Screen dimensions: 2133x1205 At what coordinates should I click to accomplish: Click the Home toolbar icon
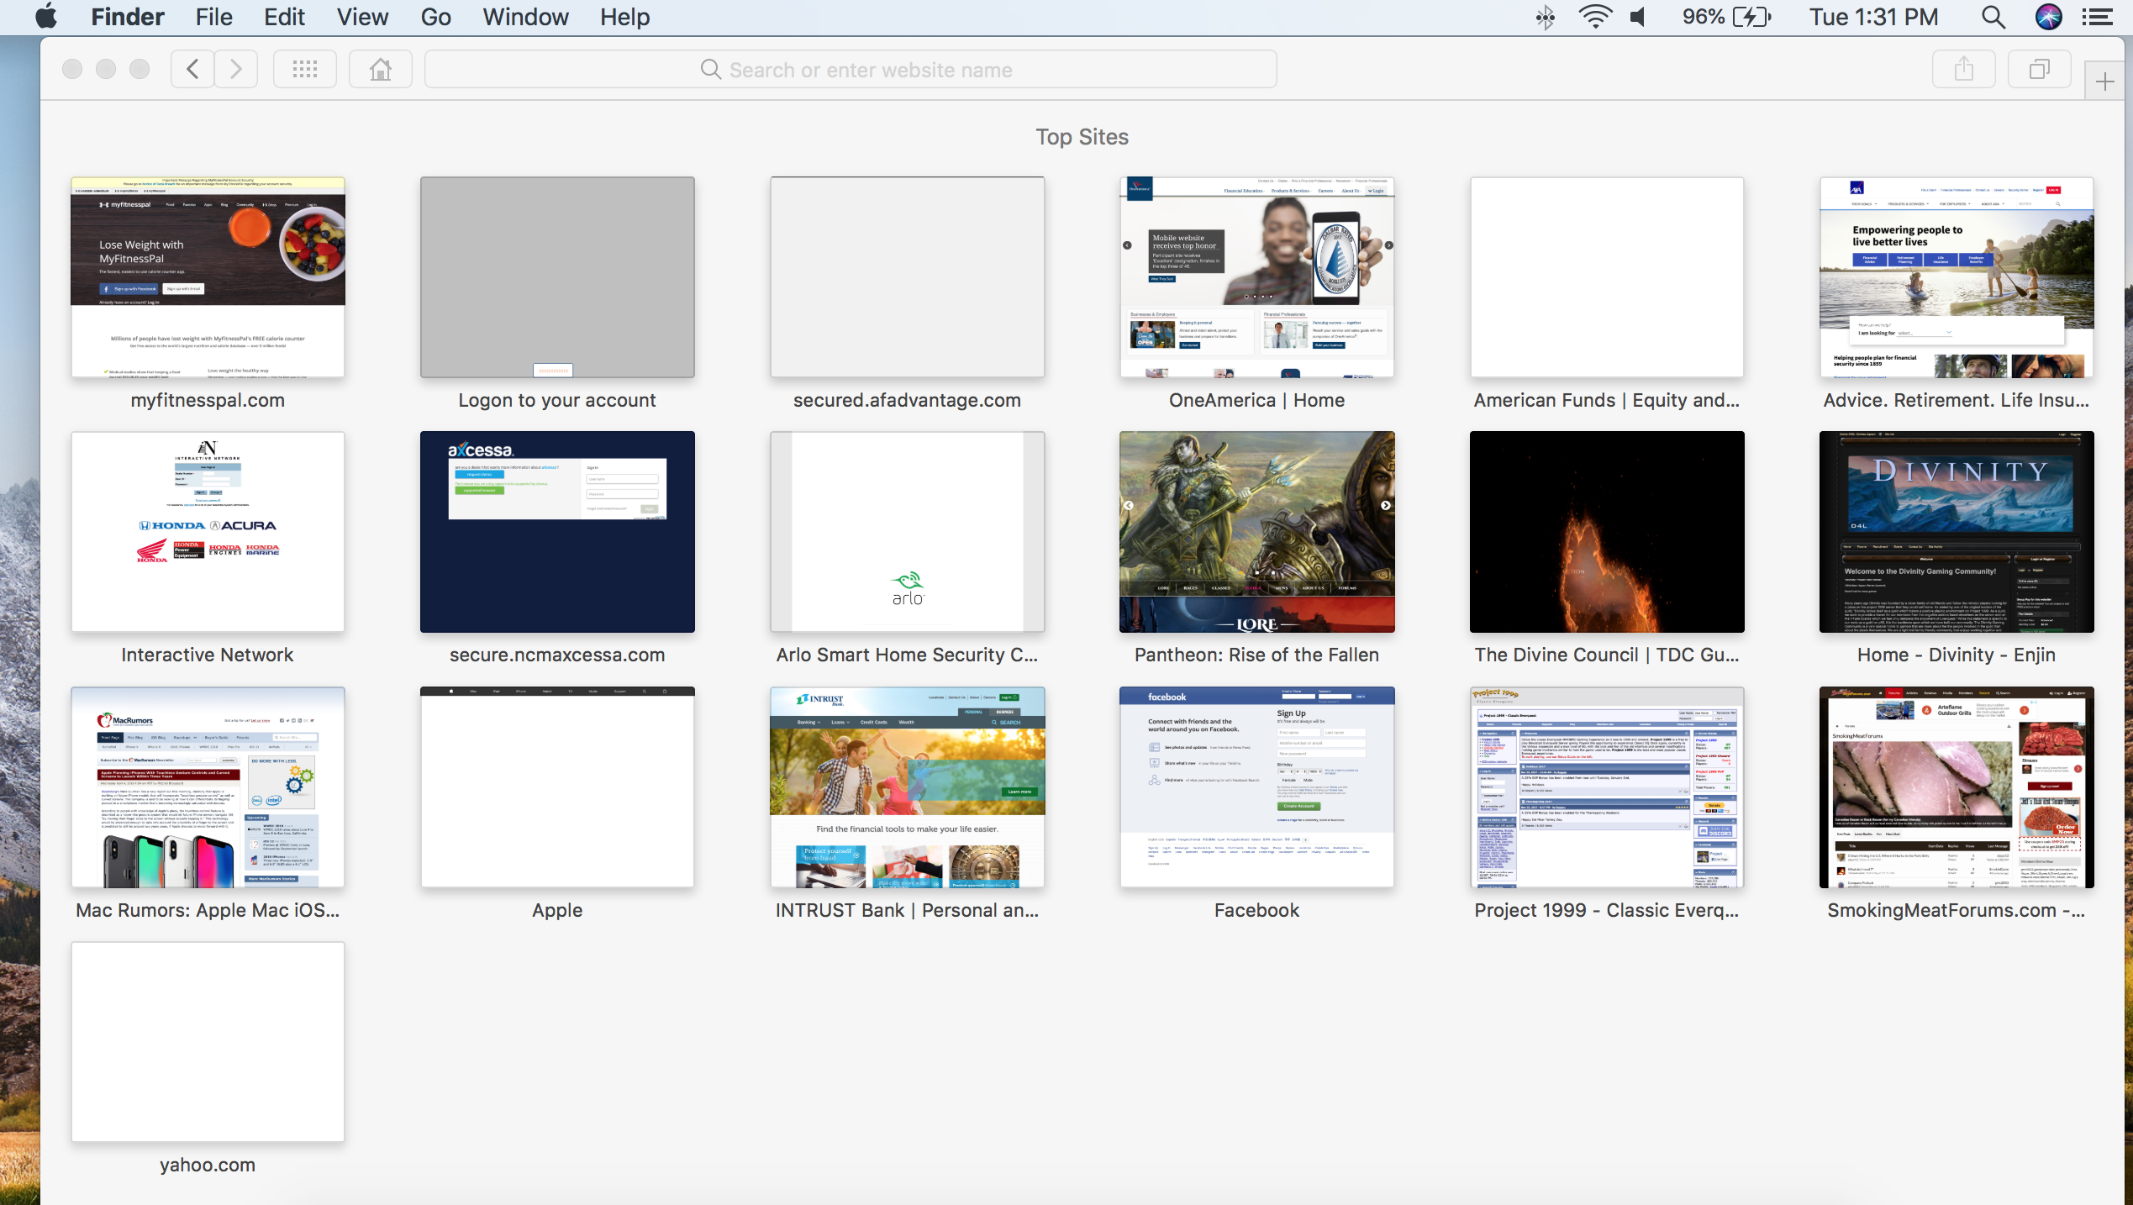click(381, 69)
